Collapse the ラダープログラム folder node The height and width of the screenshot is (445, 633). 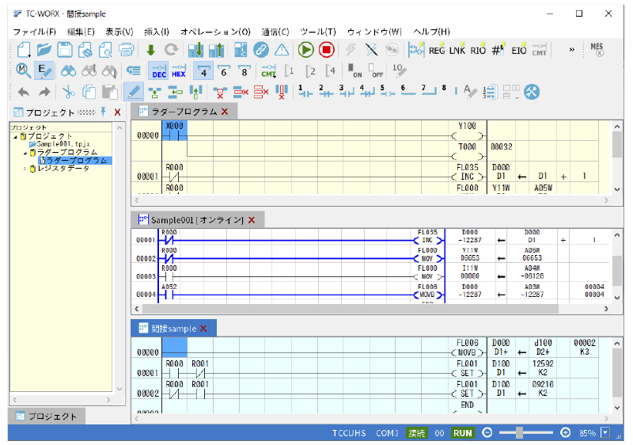[x=25, y=153]
